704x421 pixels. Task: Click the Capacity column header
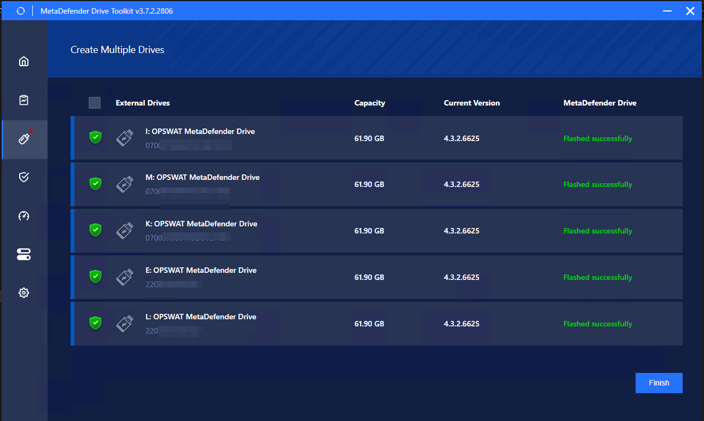[x=370, y=103]
